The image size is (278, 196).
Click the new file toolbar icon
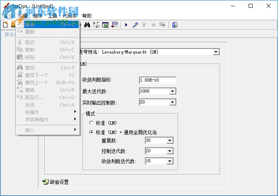tap(5, 25)
